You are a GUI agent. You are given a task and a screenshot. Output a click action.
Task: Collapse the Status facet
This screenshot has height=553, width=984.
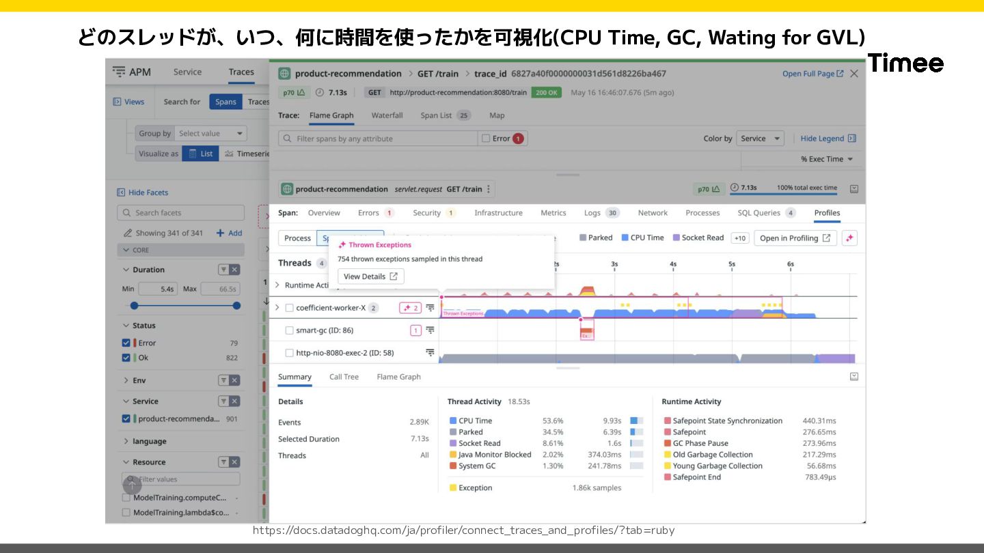pyautogui.click(x=126, y=326)
